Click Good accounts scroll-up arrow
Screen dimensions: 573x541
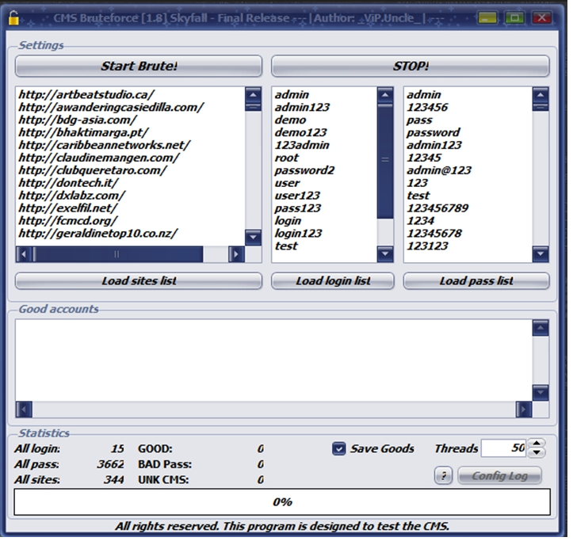click(x=540, y=328)
